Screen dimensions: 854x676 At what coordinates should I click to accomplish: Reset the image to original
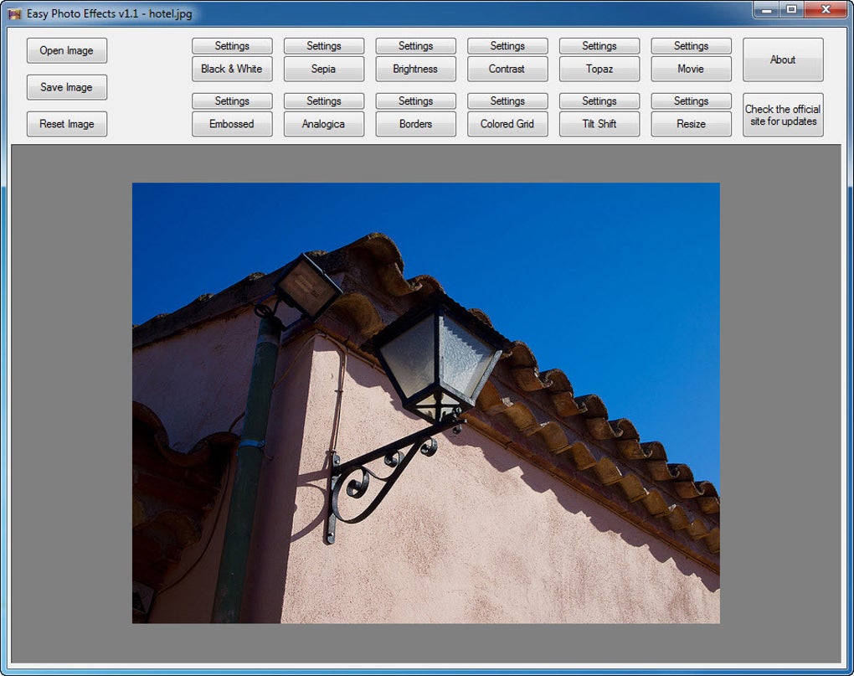tap(66, 124)
